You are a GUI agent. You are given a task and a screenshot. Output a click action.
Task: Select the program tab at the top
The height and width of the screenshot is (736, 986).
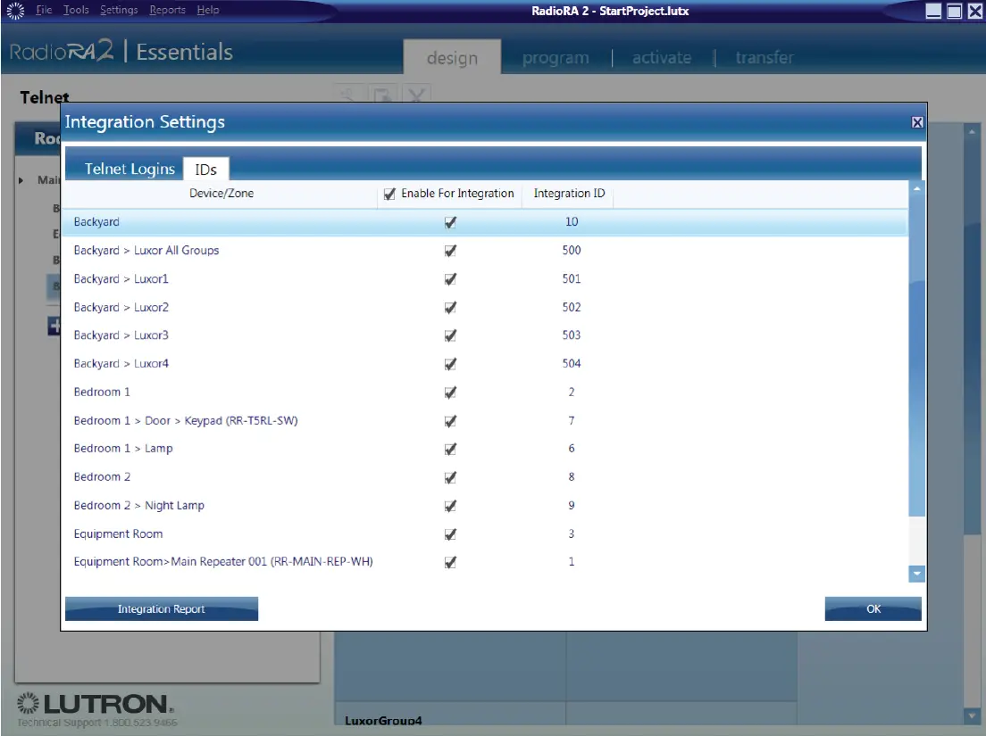(x=556, y=57)
